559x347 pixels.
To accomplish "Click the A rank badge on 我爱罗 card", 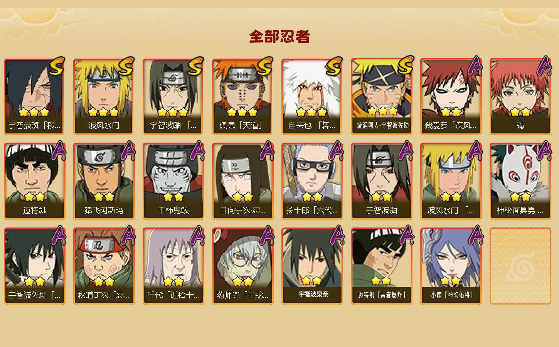I will 476,66.
